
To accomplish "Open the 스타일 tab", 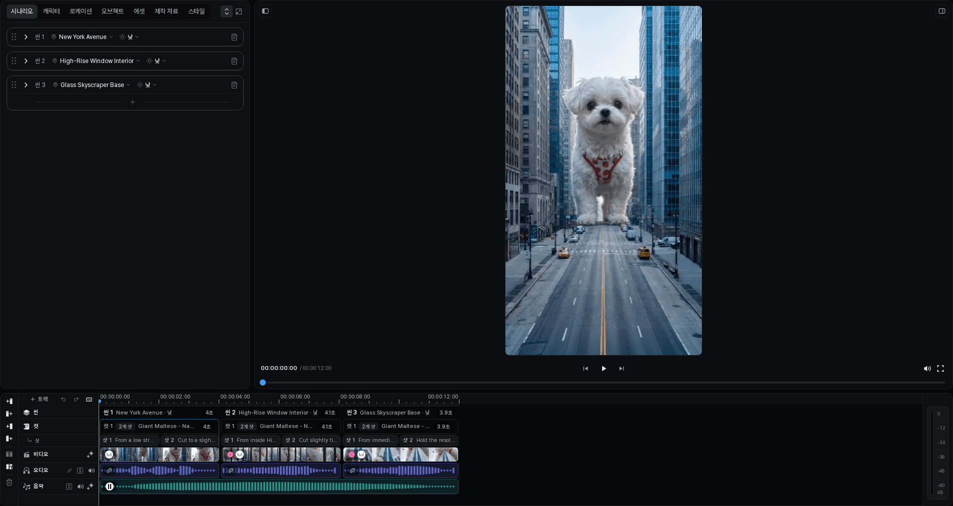I will [x=196, y=11].
